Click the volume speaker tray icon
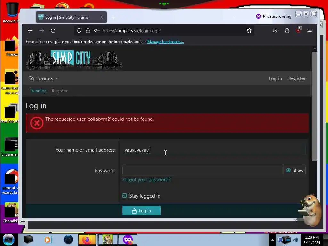 click(296, 240)
